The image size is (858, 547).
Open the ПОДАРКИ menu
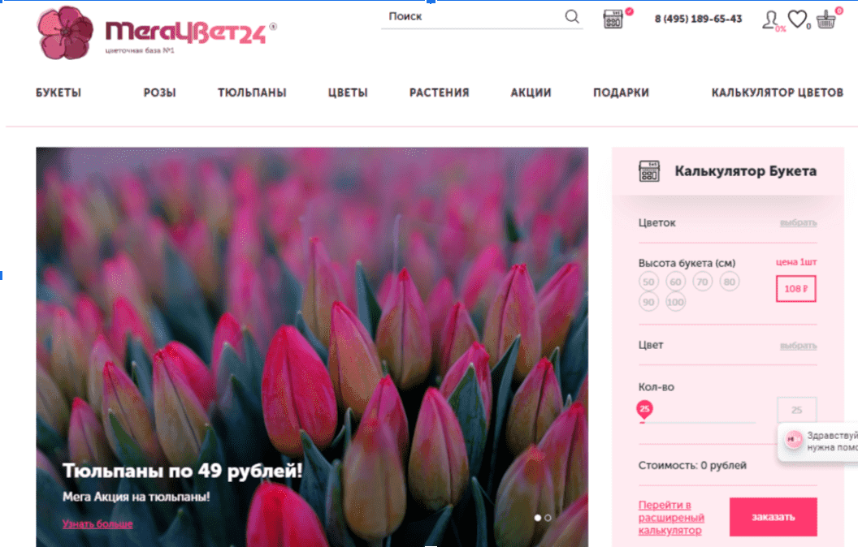click(x=621, y=93)
